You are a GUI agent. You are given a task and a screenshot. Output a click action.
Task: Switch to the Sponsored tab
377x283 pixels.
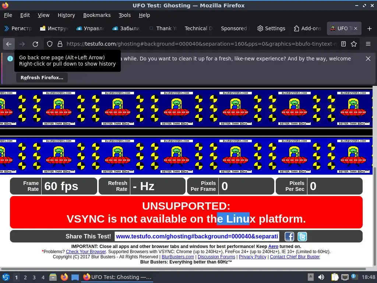(x=235, y=28)
